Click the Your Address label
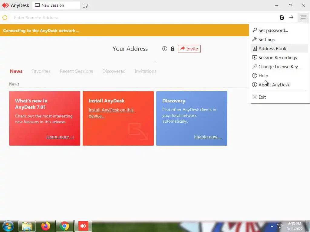This screenshot has width=310, height=232. (130, 49)
